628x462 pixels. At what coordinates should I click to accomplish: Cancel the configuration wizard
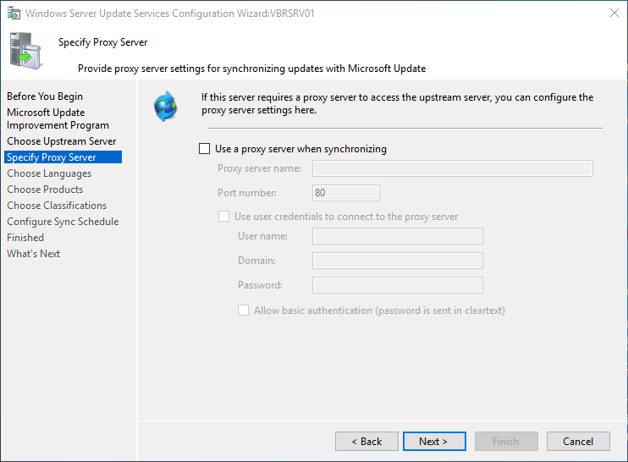[578, 441]
